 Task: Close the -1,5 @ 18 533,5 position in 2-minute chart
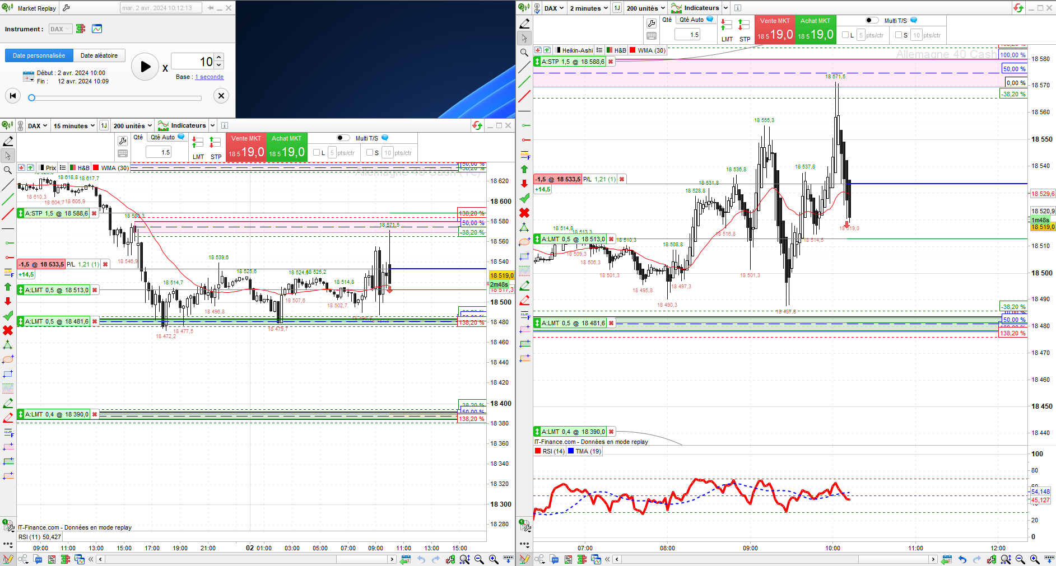[x=622, y=179]
